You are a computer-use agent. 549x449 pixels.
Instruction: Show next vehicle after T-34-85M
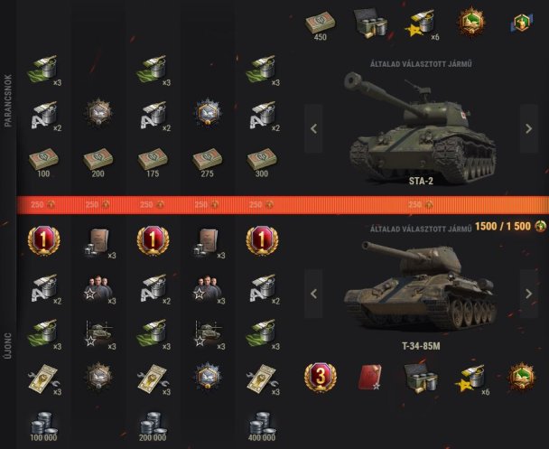tap(529, 294)
